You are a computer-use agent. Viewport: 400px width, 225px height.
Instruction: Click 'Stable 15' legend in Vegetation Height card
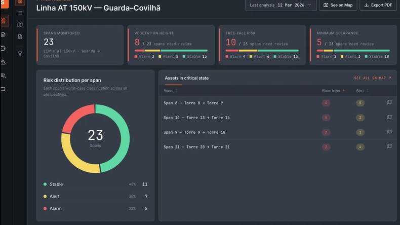194,56
